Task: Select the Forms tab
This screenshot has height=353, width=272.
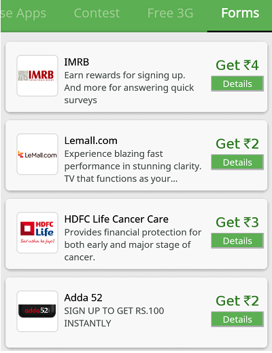Action: 240,13
